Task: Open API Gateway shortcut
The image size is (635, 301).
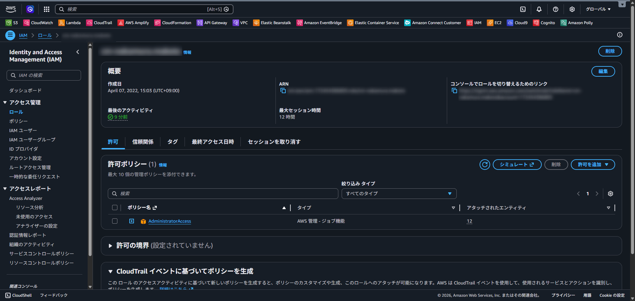Action: 212,23
